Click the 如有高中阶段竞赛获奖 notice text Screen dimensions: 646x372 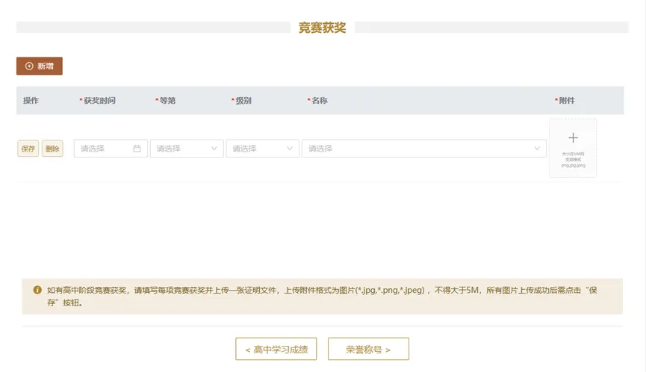click(x=322, y=297)
